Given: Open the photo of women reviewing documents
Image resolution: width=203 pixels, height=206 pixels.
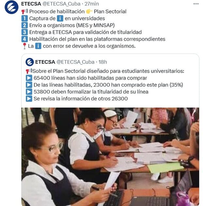Looking at the screenshot, I should tap(110, 157).
